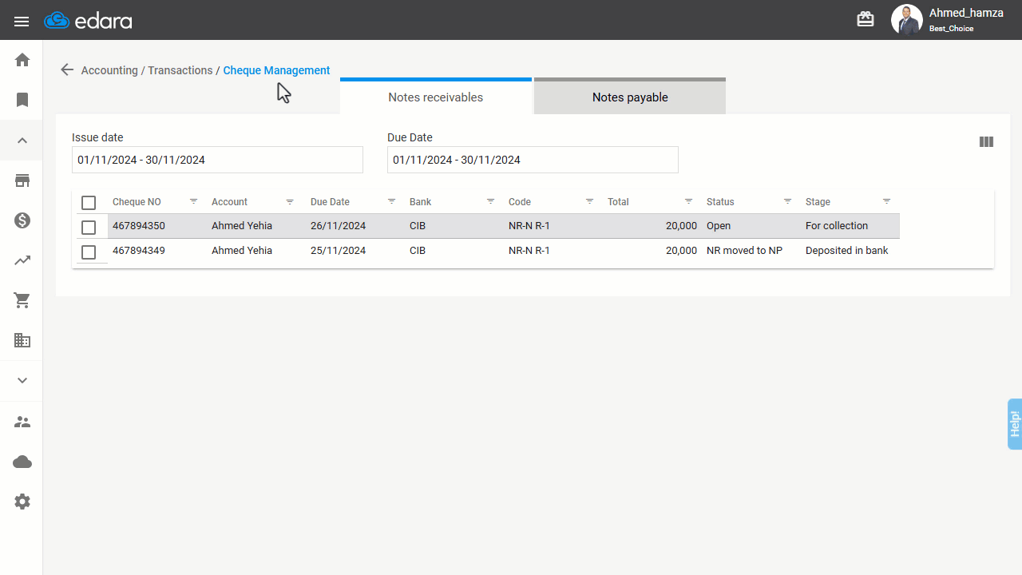
Task: Click the back arrow in breadcrumb
Action: click(x=67, y=69)
